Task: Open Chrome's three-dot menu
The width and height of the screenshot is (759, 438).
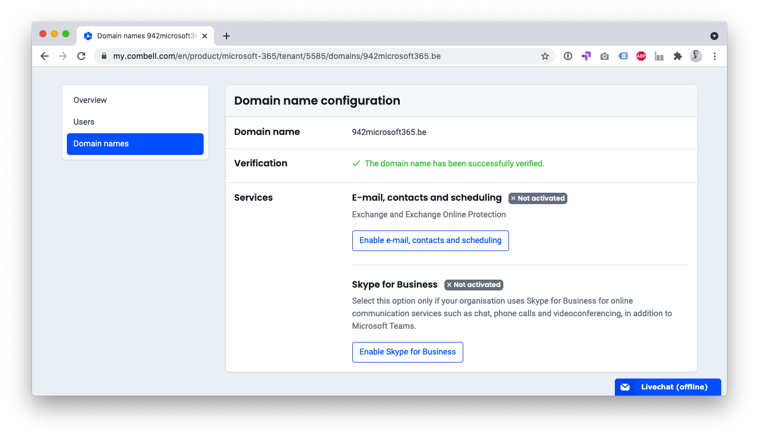Action: (714, 56)
